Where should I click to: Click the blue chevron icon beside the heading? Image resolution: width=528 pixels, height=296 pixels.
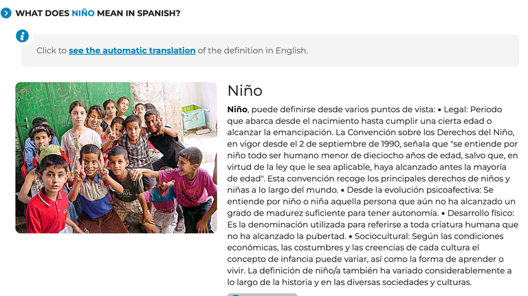point(6,13)
